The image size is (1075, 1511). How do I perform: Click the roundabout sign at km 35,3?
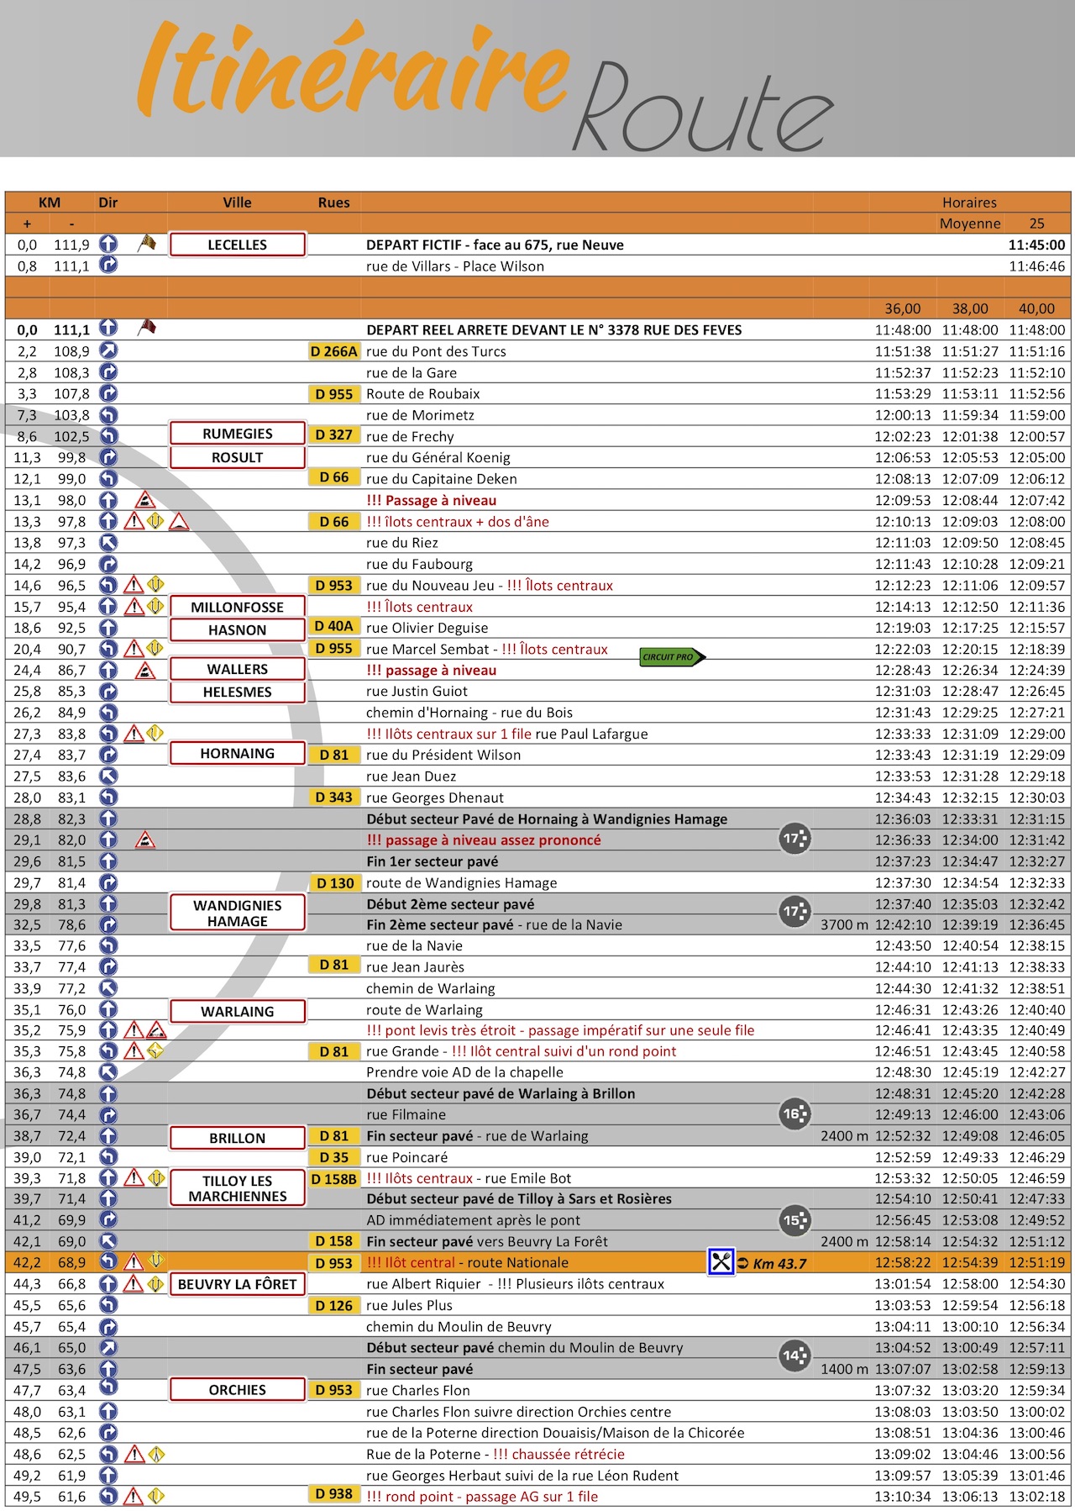(155, 1050)
